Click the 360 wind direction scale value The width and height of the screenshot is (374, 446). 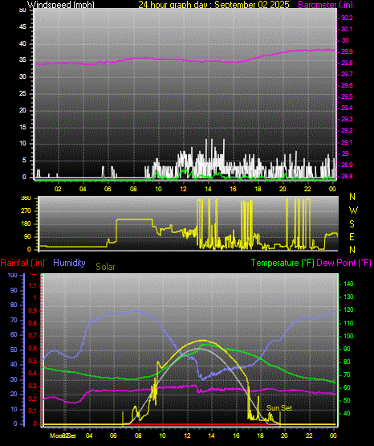pos(26,198)
